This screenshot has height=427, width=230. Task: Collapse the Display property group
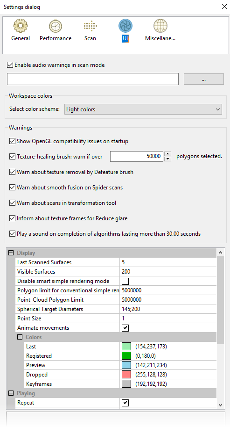point(11,253)
